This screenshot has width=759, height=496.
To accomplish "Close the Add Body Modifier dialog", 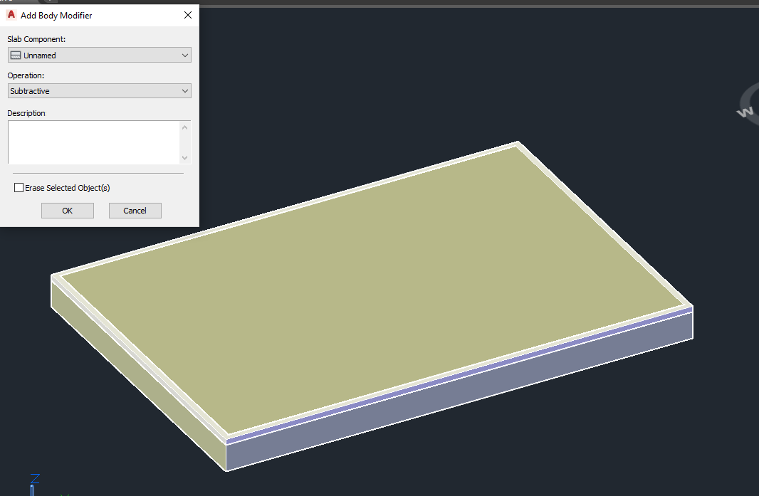I will [x=187, y=15].
